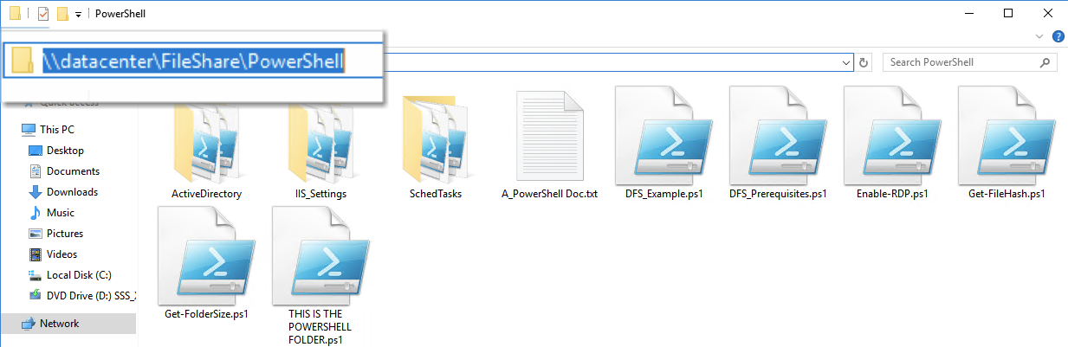This screenshot has width=1068, height=347.
Task: Select the Get-FileHash.ps1 script icon
Action: [x=1007, y=134]
